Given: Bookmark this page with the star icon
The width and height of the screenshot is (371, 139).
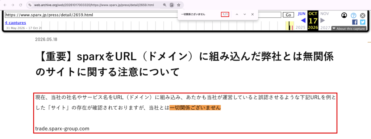Looking at the screenshot, I should [179, 5].
